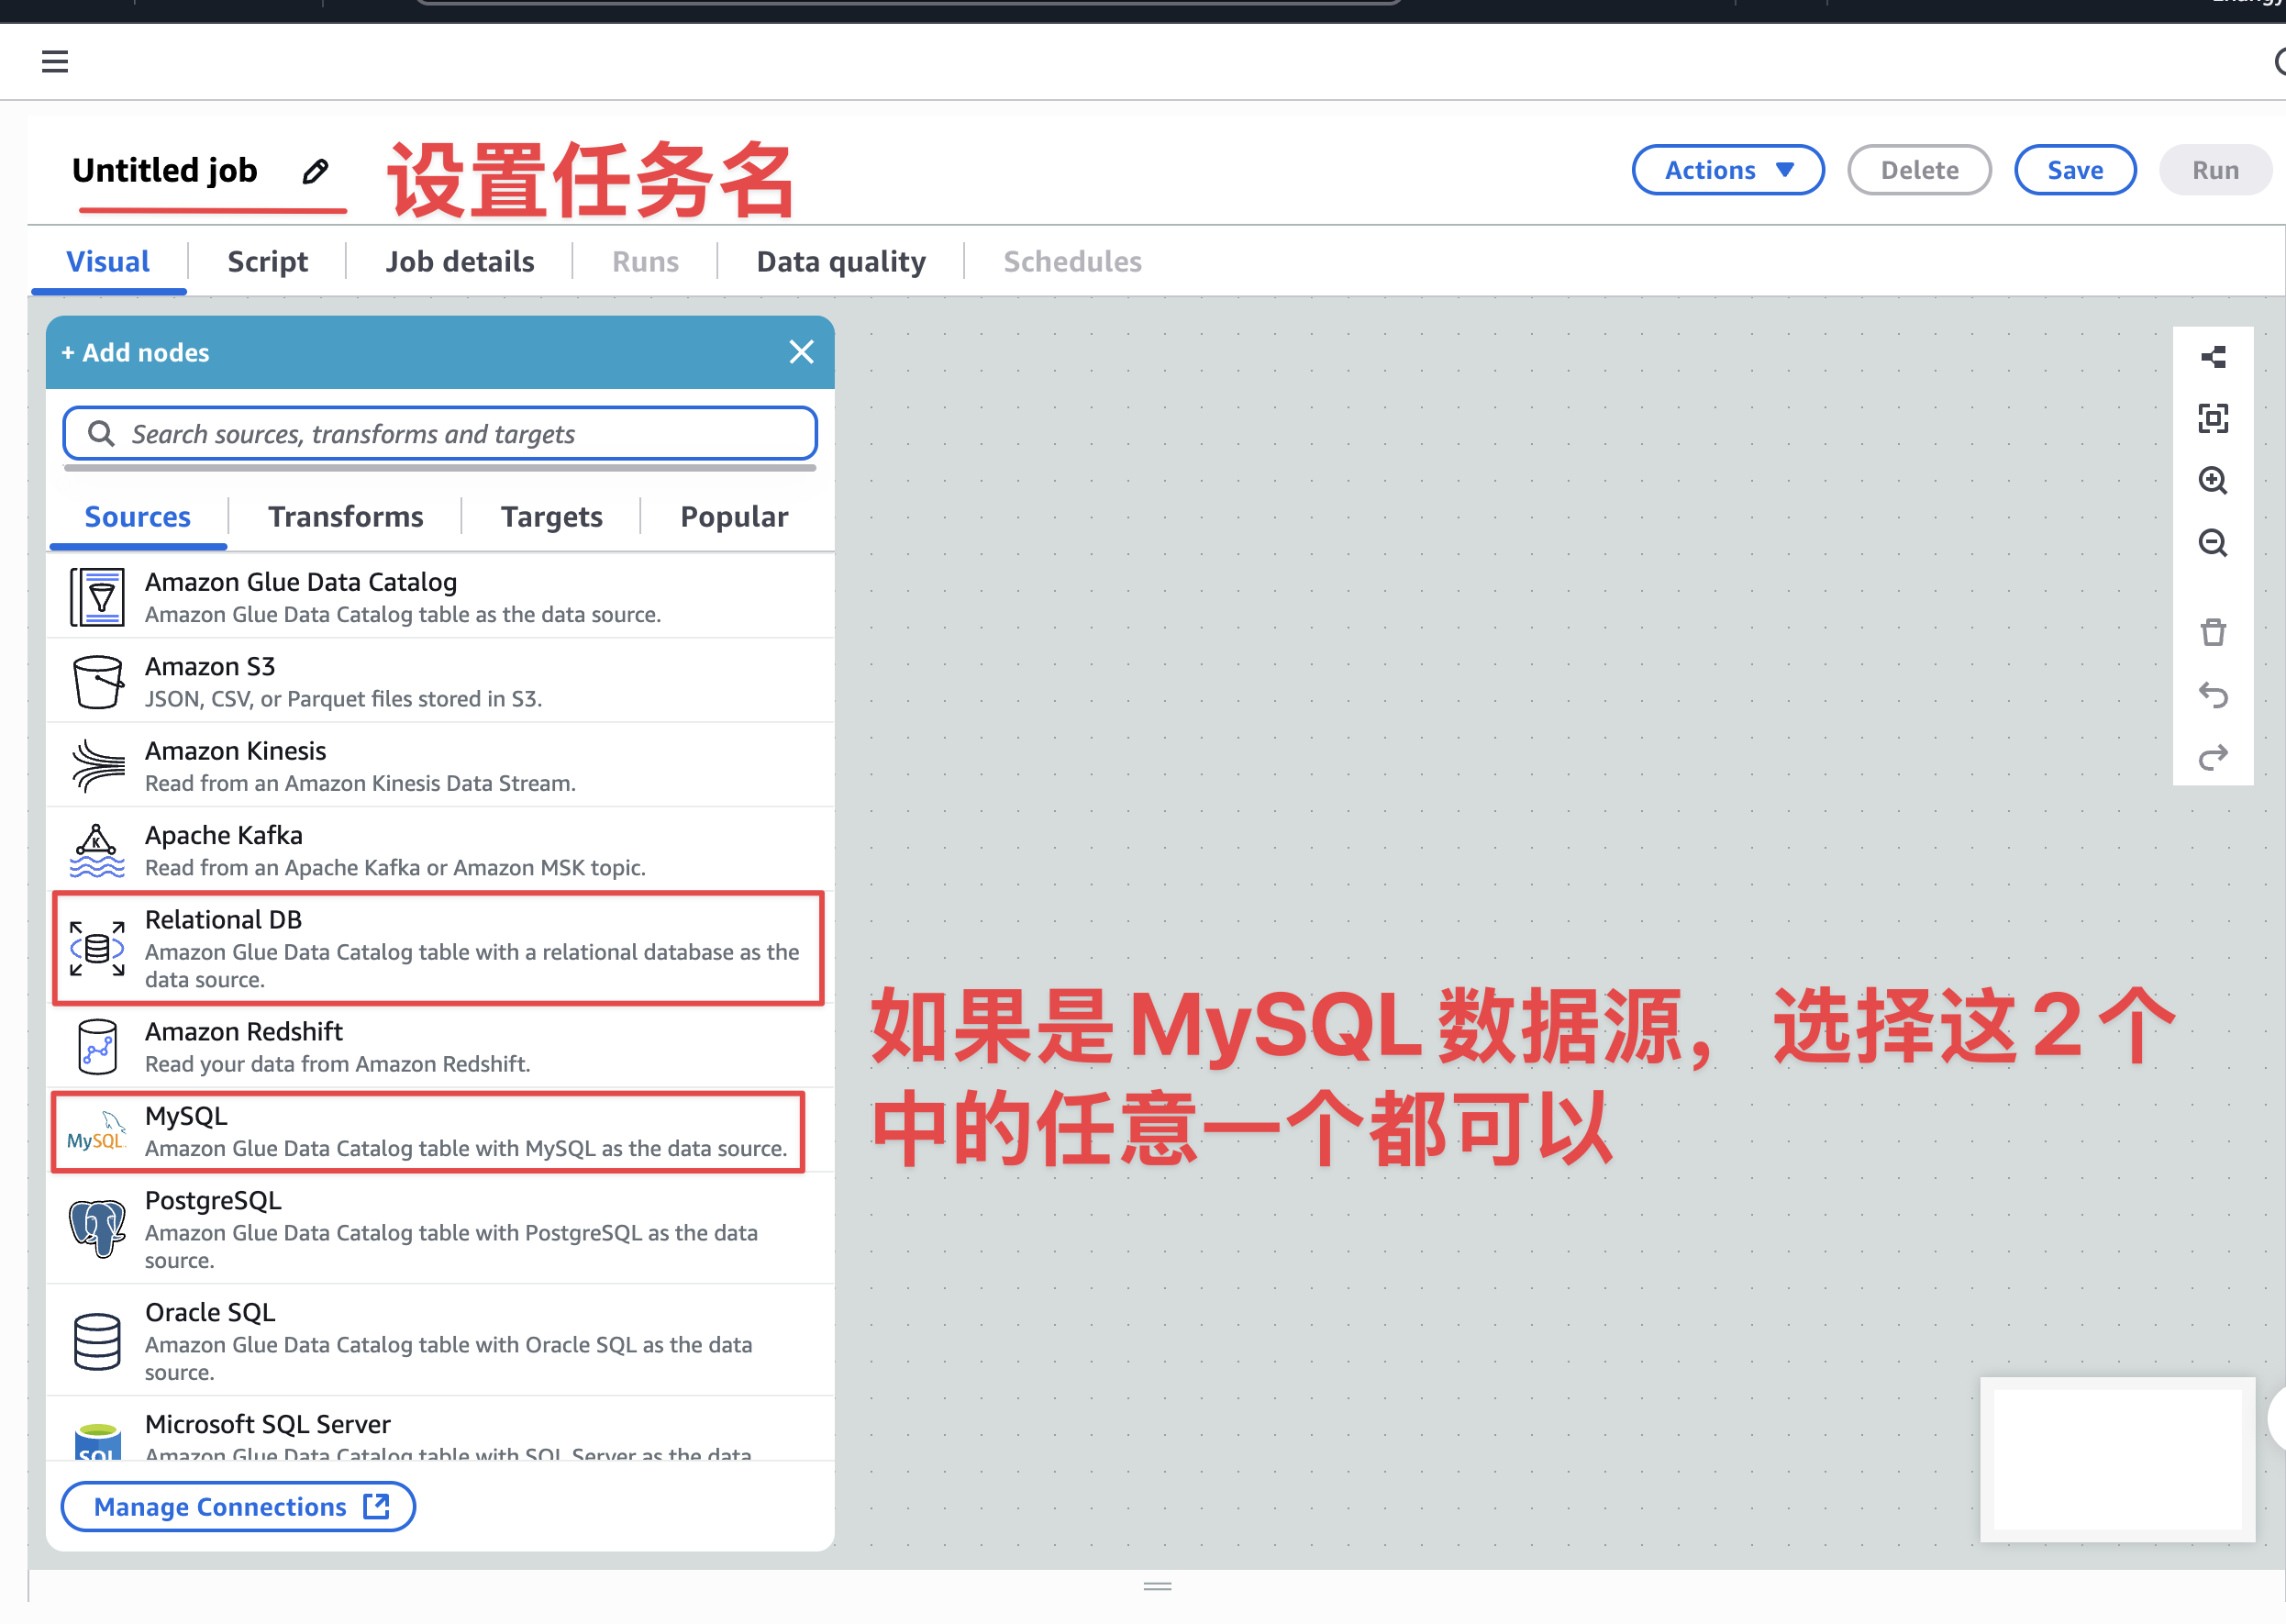Open the Data quality tab
Viewport: 2286px width, 1624px height.
pyautogui.click(x=840, y=262)
